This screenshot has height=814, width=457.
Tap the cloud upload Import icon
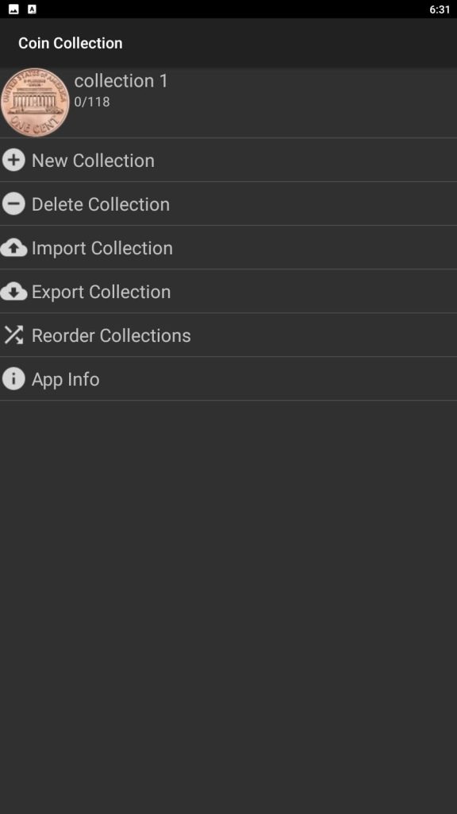pyautogui.click(x=13, y=248)
